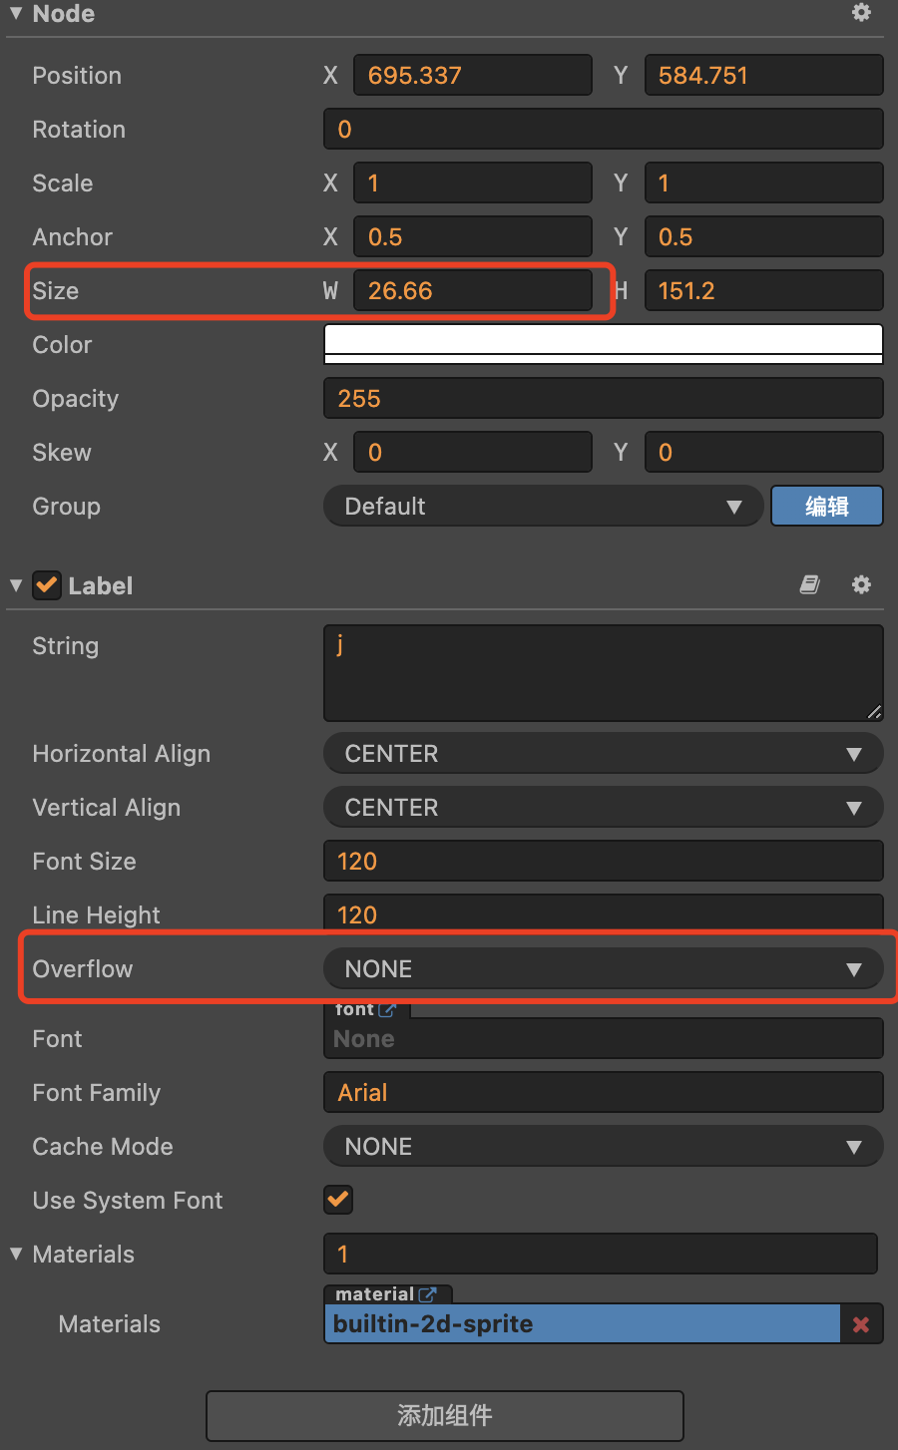Collapse the Label section

tap(16, 585)
